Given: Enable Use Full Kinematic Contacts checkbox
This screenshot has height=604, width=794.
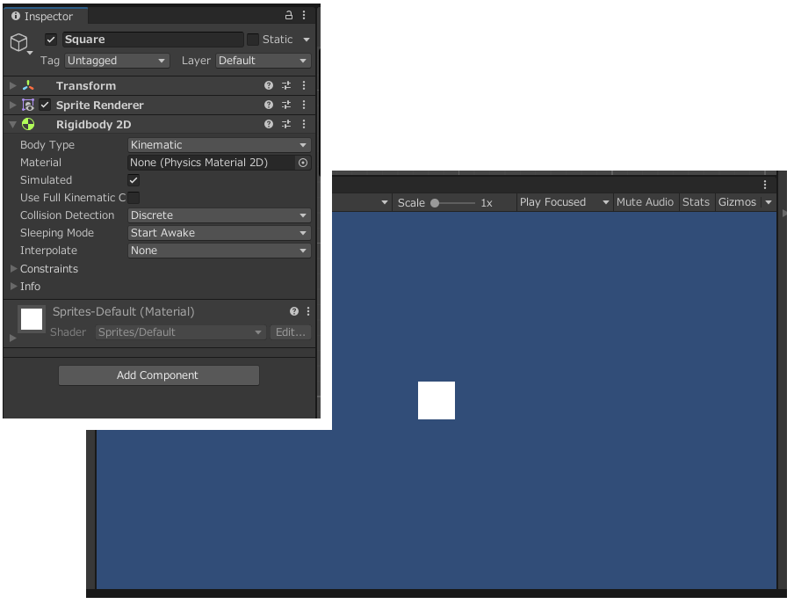Looking at the screenshot, I should pyautogui.click(x=134, y=198).
